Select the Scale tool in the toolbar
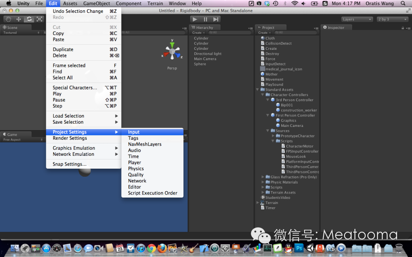Screen dimensions: 412x257 pyautogui.click(x=39, y=19)
